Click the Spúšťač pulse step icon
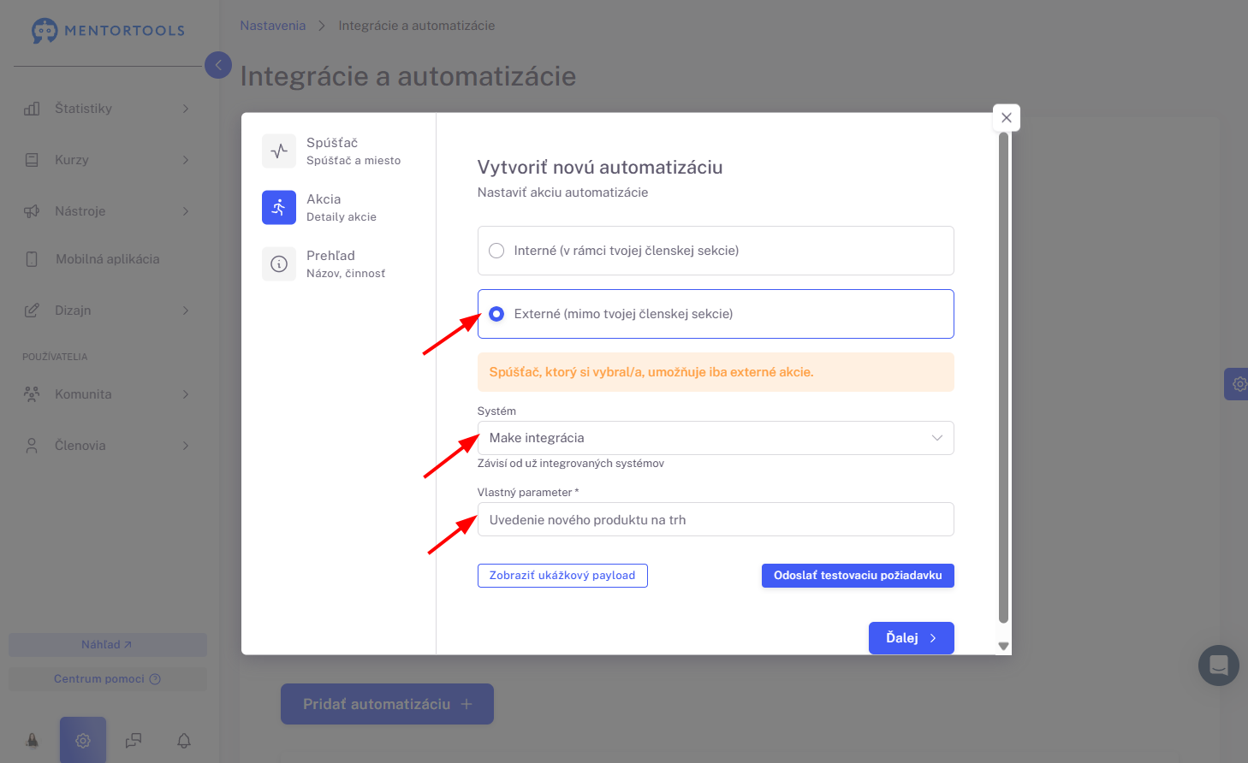Viewport: 1248px width, 763px height. [x=279, y=151]
